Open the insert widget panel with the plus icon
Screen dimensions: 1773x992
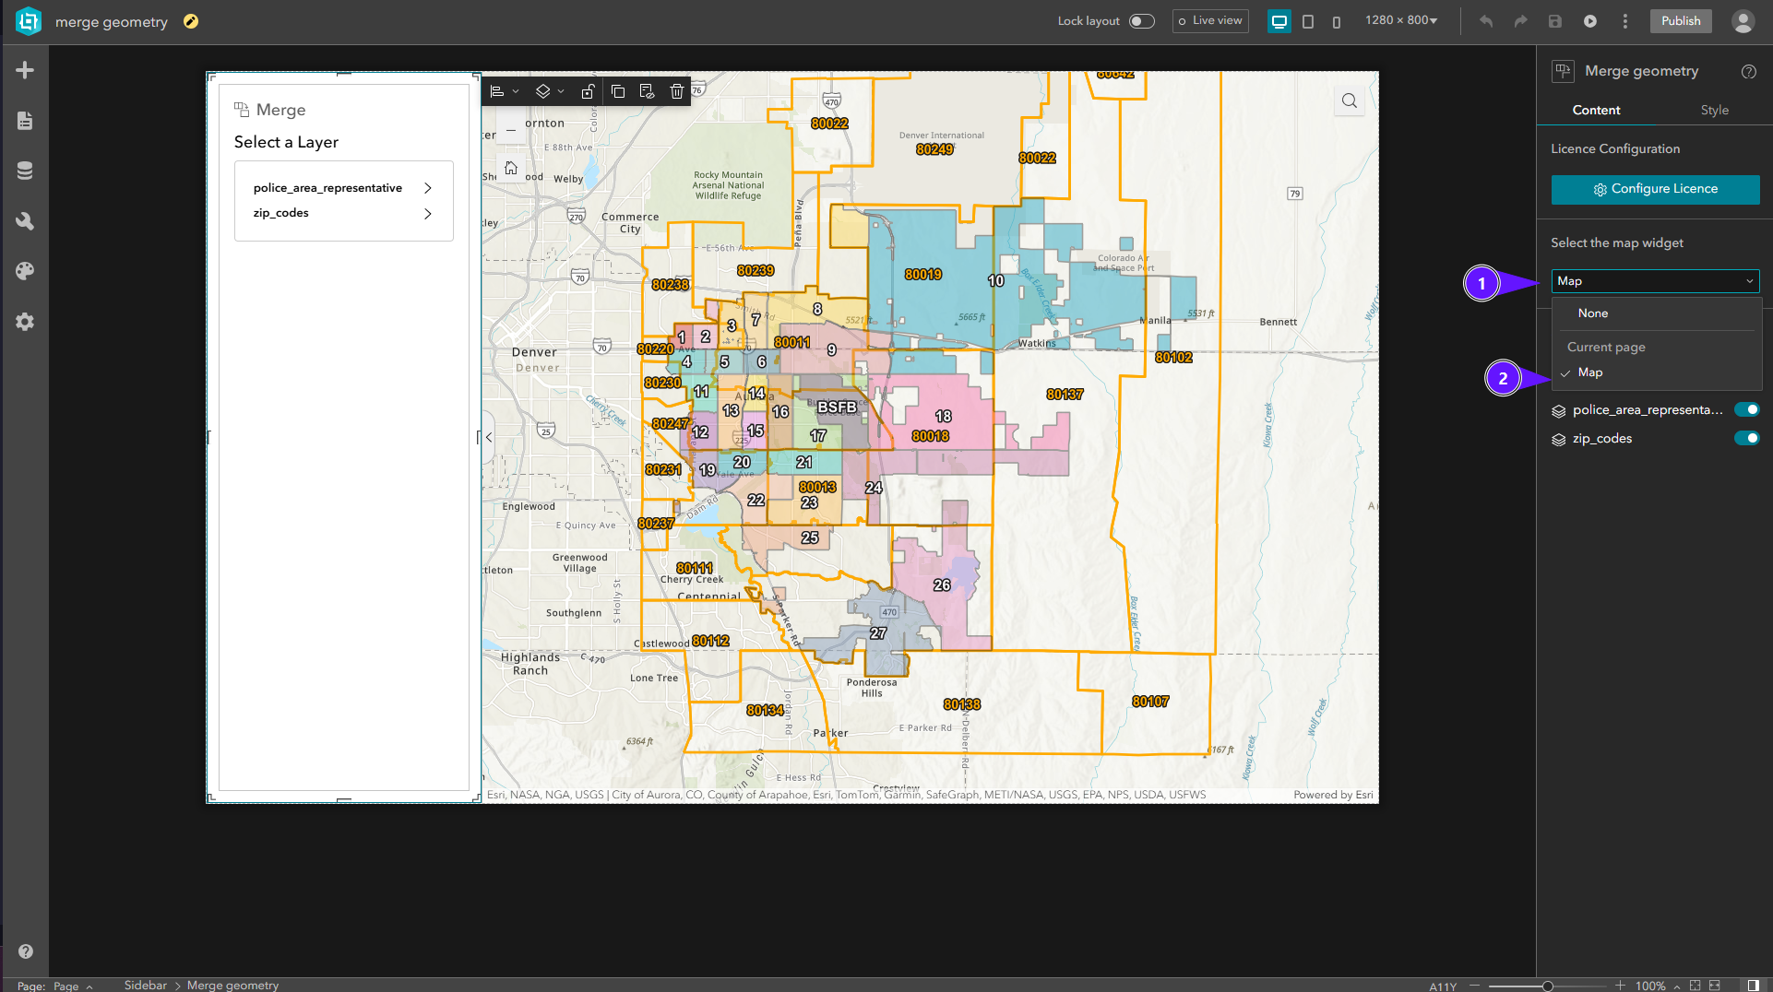(25, 69)
